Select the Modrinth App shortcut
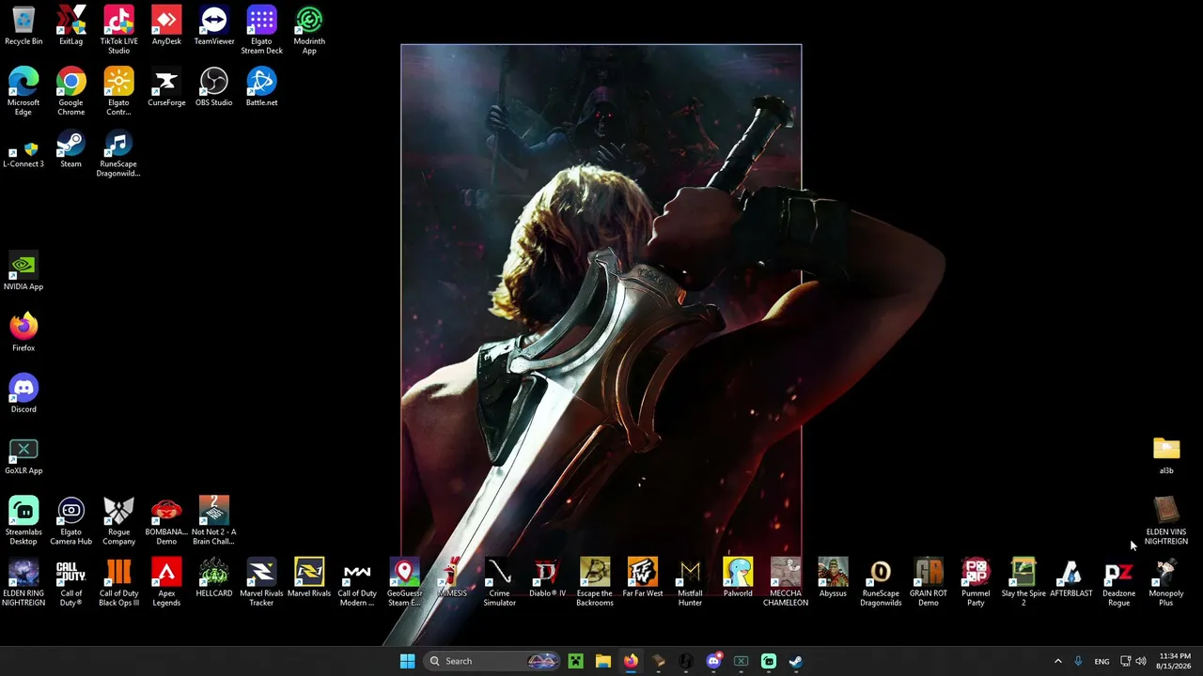Viewport: 1203px width, 676px height. (309, 30)
